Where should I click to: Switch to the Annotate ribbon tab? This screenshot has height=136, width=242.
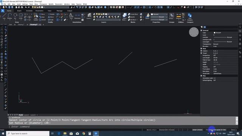pos(29,11)
